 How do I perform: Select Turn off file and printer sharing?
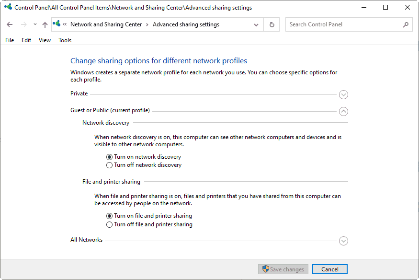pos(109,224)
